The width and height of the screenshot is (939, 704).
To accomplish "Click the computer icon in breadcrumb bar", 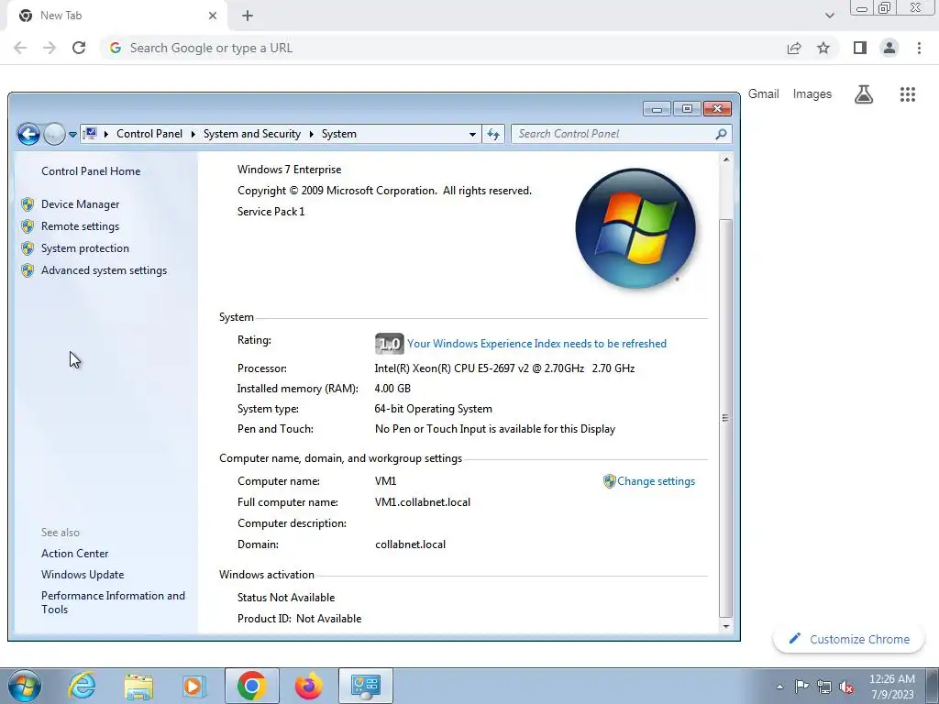I will tap(90, 134).
